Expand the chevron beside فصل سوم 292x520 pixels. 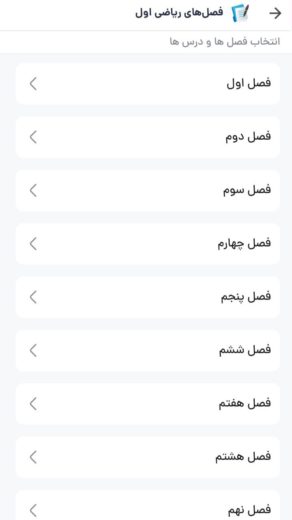33,190
